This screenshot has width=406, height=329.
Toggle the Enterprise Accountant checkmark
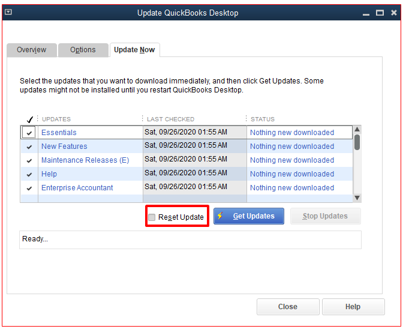29,188
